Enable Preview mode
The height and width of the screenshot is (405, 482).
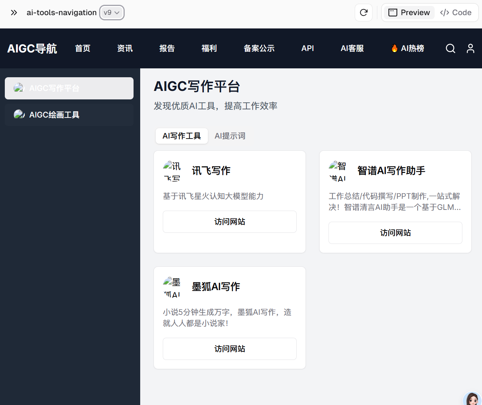(x=409, y=12)
